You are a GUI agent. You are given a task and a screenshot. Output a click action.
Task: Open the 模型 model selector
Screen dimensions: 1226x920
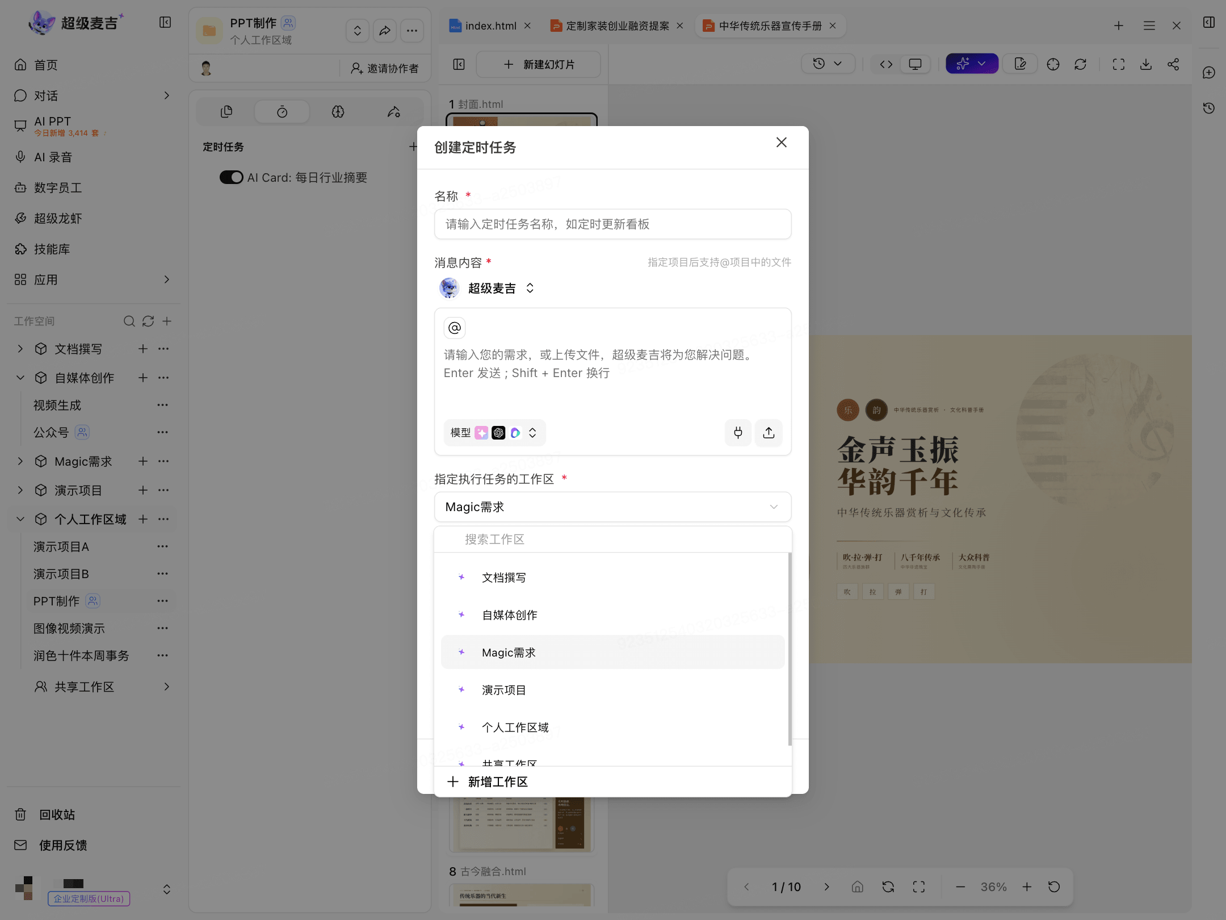pyautogui.click(x=494, y=433)
